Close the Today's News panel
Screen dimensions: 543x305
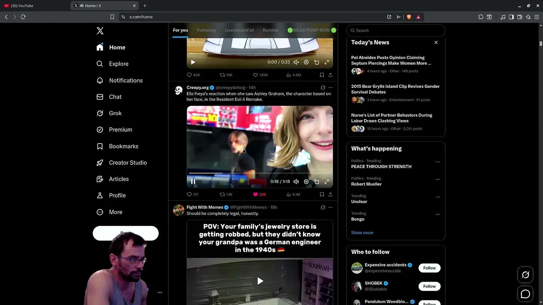pos(436,42)
